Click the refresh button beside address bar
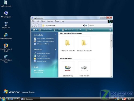The width and height of the screenshot is (134, 101). tap(86, 26)
